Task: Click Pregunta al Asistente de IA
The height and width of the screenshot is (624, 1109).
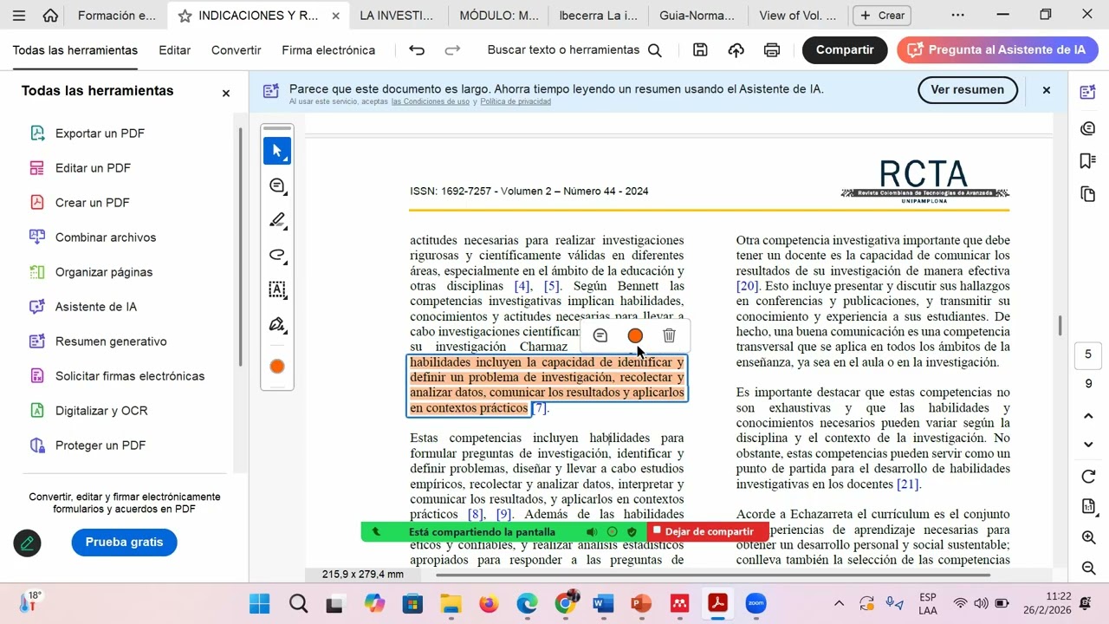Action: pos(997,50)
